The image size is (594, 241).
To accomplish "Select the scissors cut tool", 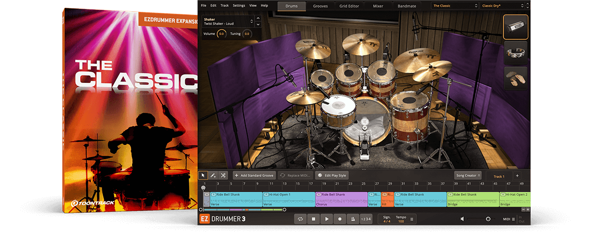I will tap(223, 175).
